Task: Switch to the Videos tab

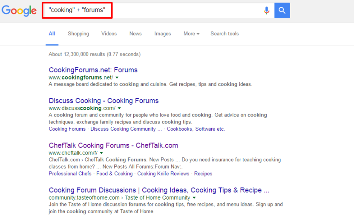Action: point(109,34)
